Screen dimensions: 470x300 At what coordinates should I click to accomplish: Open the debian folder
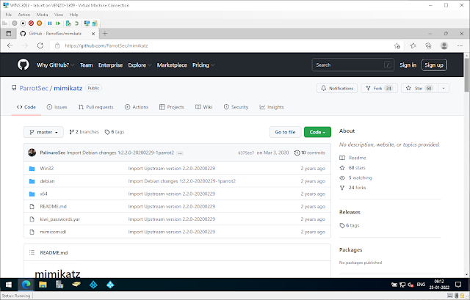point(47,181)
